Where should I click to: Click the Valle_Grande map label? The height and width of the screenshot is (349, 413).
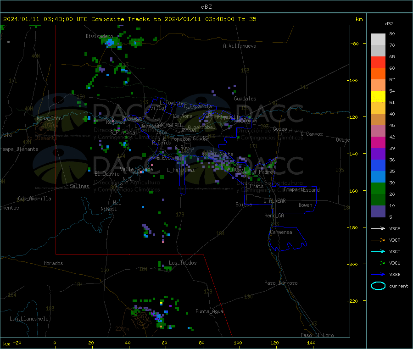pos(136,169)
